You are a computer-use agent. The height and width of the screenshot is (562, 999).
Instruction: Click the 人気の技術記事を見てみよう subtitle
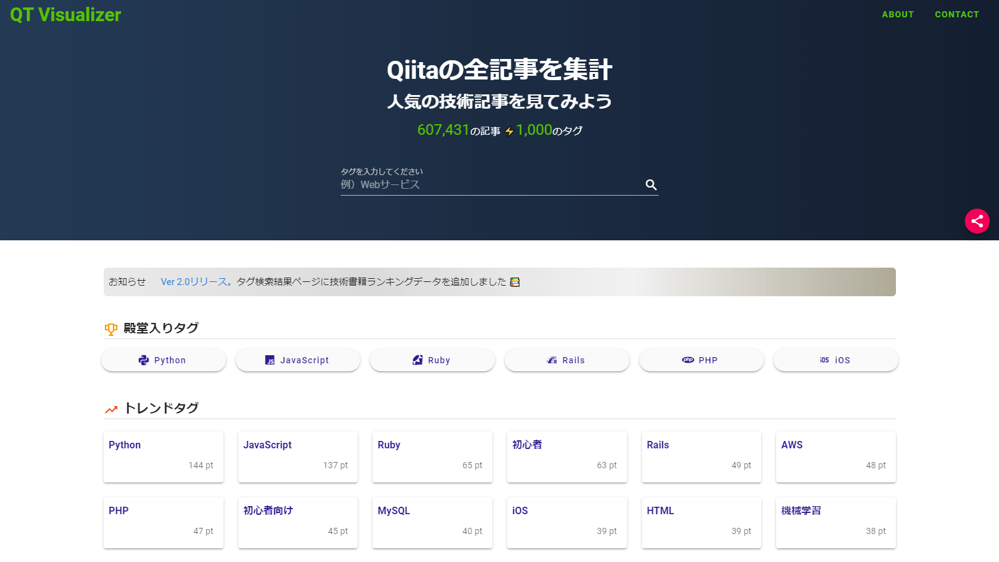[x=499, y=101]
